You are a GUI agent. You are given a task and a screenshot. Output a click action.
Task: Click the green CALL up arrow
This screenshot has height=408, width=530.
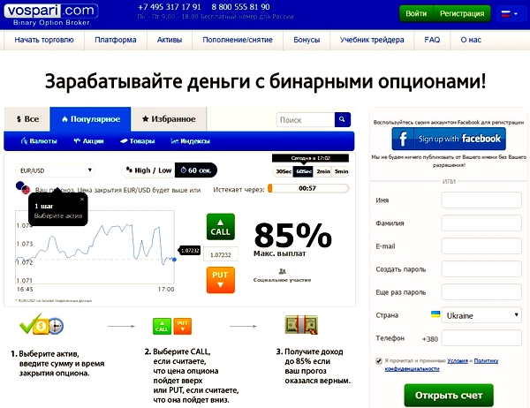(220, 227)
